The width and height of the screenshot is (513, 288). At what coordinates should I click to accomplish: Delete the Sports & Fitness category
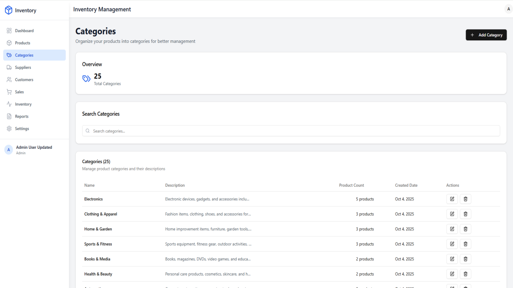coord(465,244)
